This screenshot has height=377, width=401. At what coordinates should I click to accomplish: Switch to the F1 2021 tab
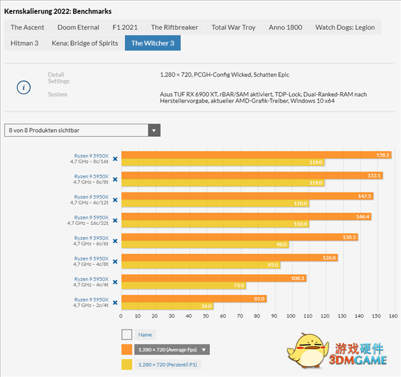(125, 27)
